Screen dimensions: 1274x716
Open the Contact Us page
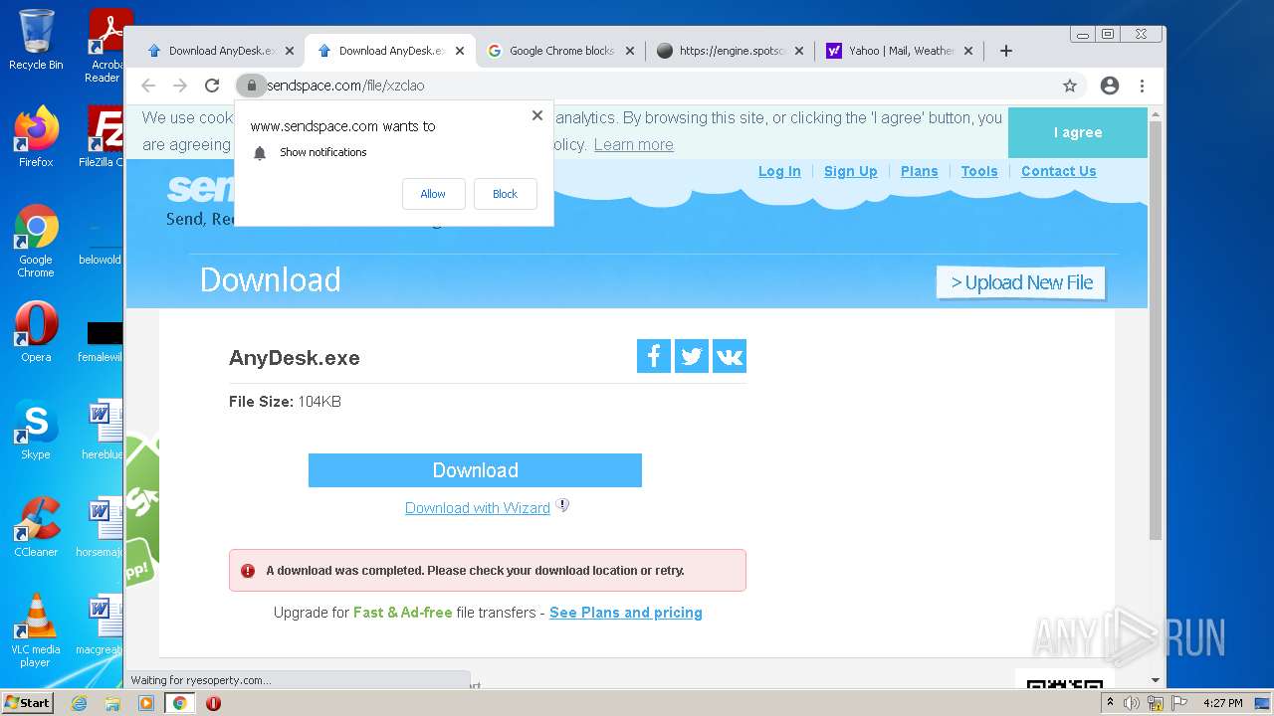[x=1058, y=171]
